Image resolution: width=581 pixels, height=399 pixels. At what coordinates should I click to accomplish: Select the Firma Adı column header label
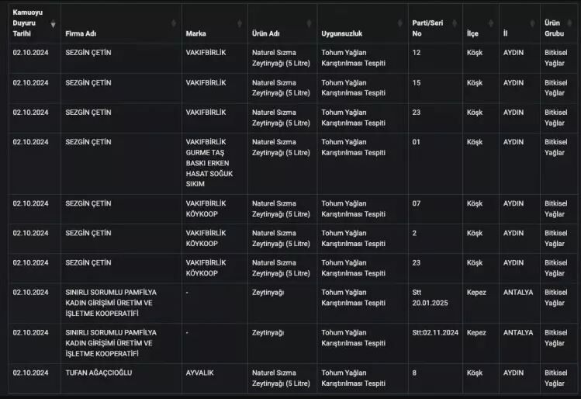[x=81, y=34]
